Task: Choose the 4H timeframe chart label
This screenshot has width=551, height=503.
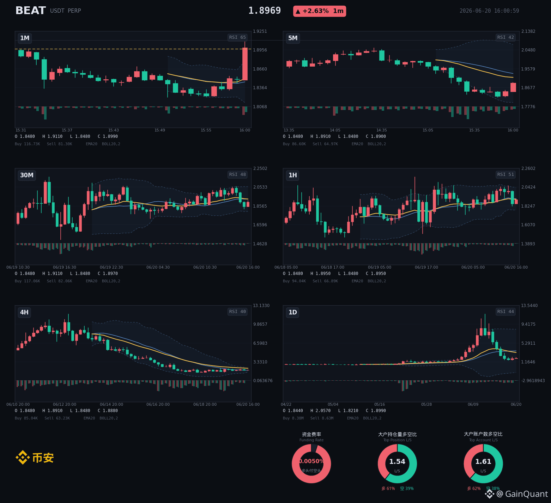Action: pos(24,312)
